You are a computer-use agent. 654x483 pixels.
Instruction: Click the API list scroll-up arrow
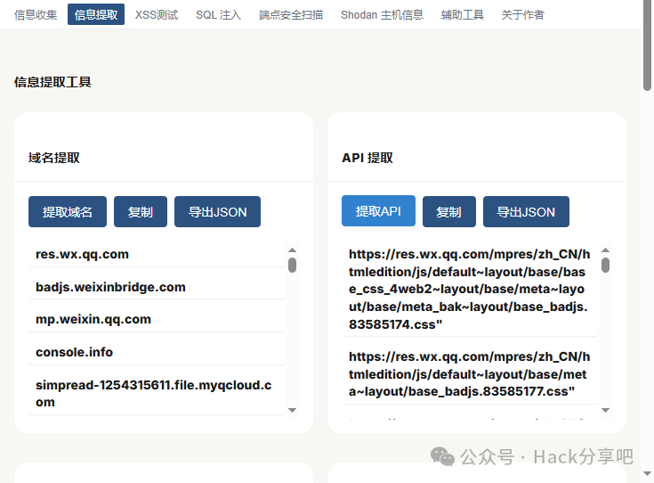point(606,250)
